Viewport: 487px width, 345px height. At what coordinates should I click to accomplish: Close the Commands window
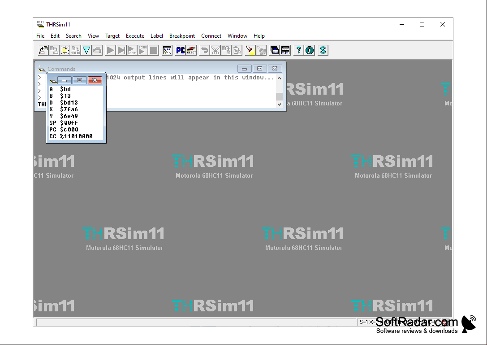[x=275, y=69]
